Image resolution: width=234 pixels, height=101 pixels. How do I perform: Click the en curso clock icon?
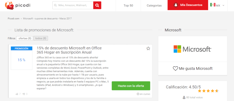click(x=138, y=94)
